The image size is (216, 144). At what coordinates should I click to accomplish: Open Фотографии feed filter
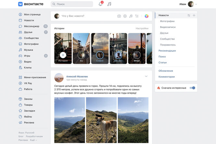[167, 21]
